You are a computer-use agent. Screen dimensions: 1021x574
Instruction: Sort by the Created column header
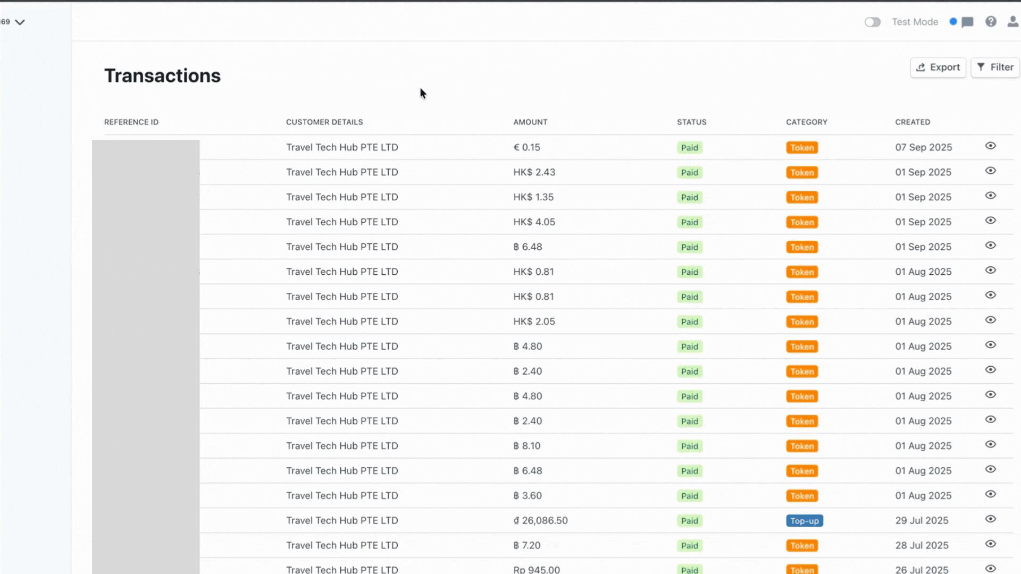pyautogui.click(x=912, y=122)
